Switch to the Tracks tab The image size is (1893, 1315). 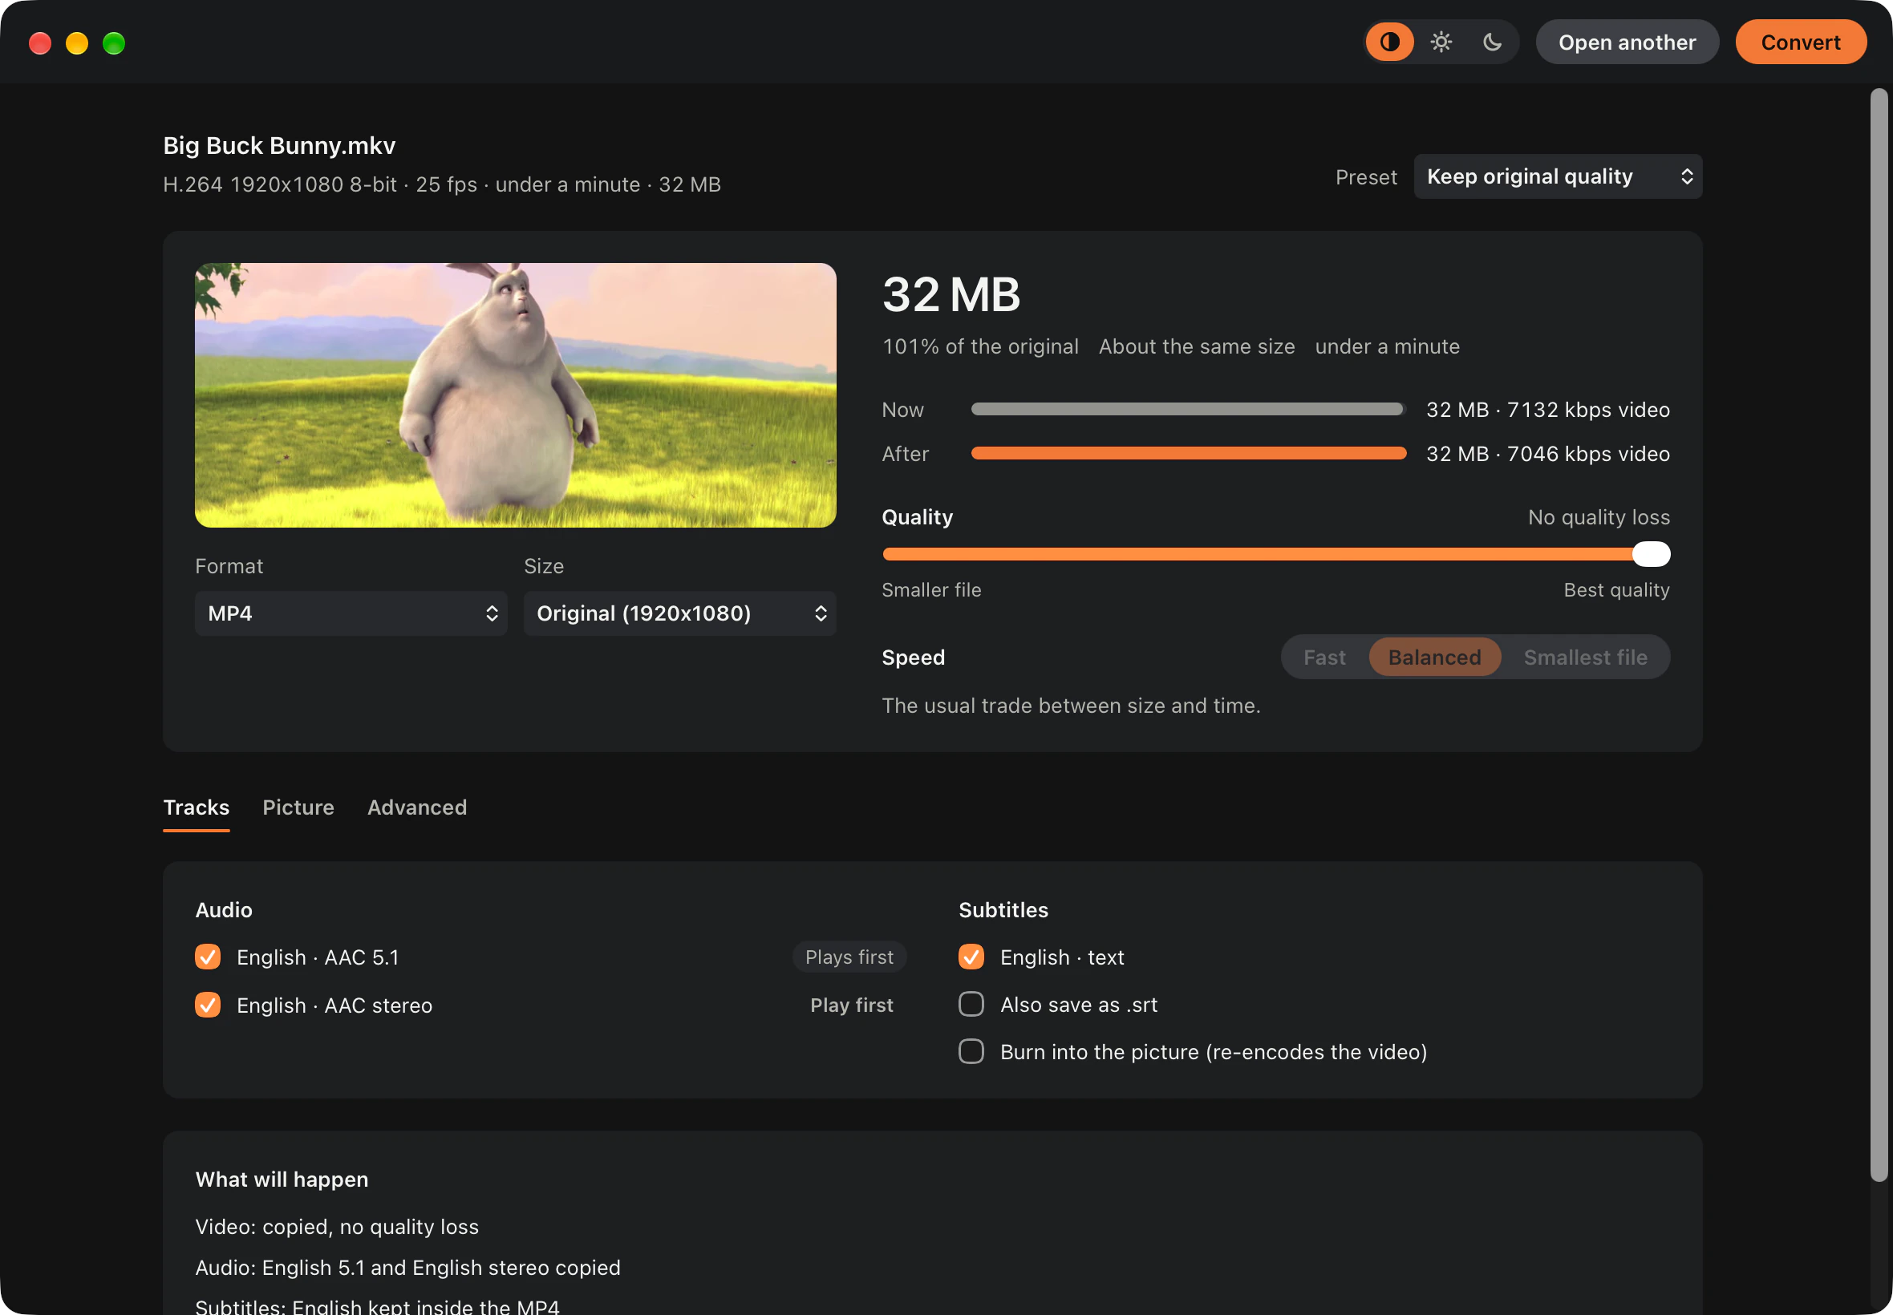(197, 807)
